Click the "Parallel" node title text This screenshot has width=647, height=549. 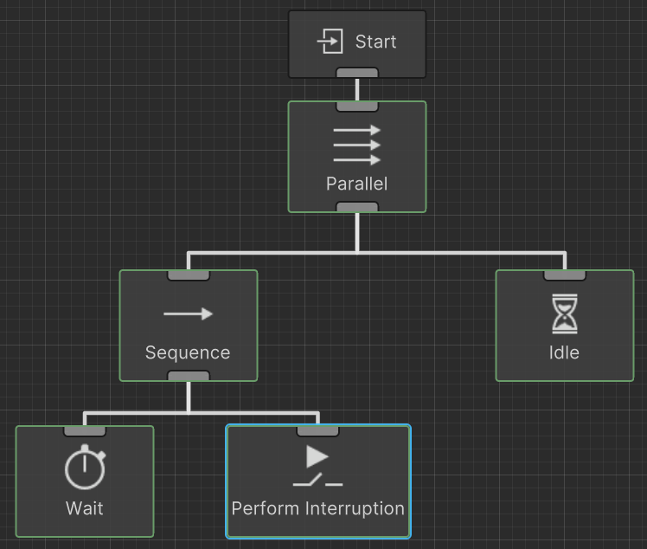[x=356, y=184]
